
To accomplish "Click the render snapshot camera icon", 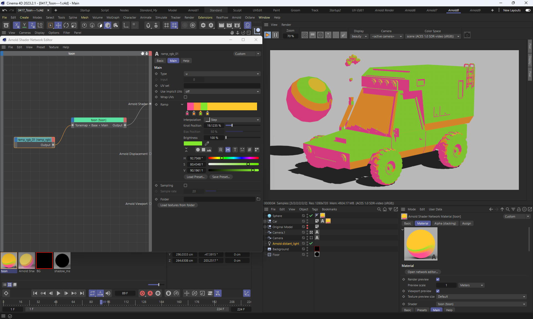I will (467, 35).
